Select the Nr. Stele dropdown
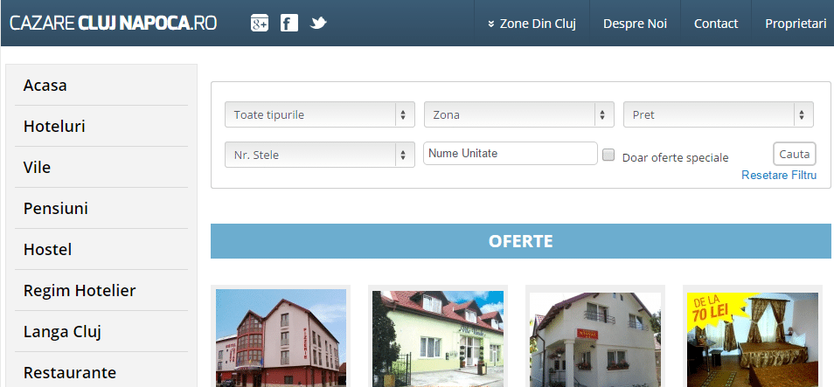This screenshot has height=387, width=834. pos(319,155)
